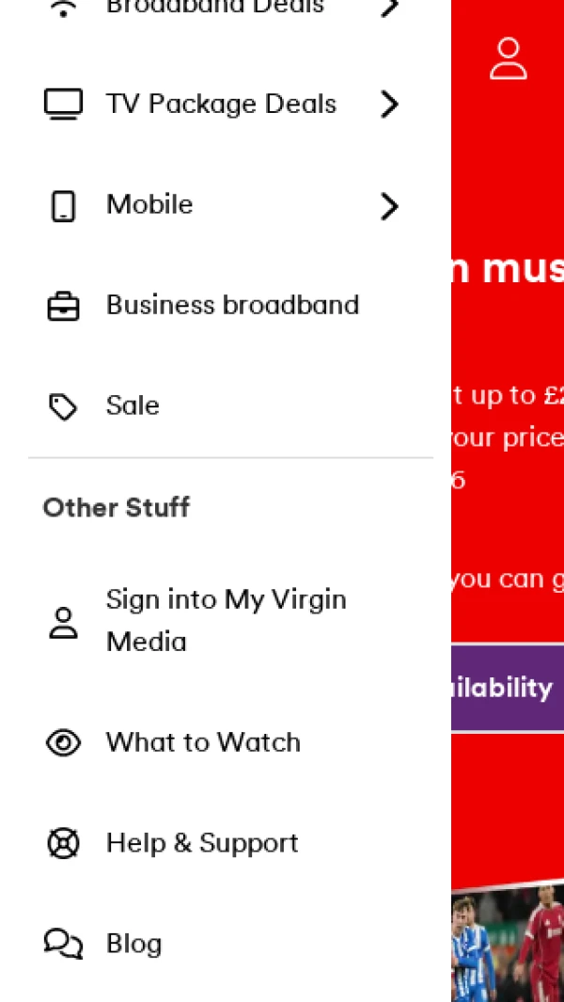This screenshot has height=1002, width=564.
Task: Open the TV Package Deals menu item
Action: pos(221,103)
